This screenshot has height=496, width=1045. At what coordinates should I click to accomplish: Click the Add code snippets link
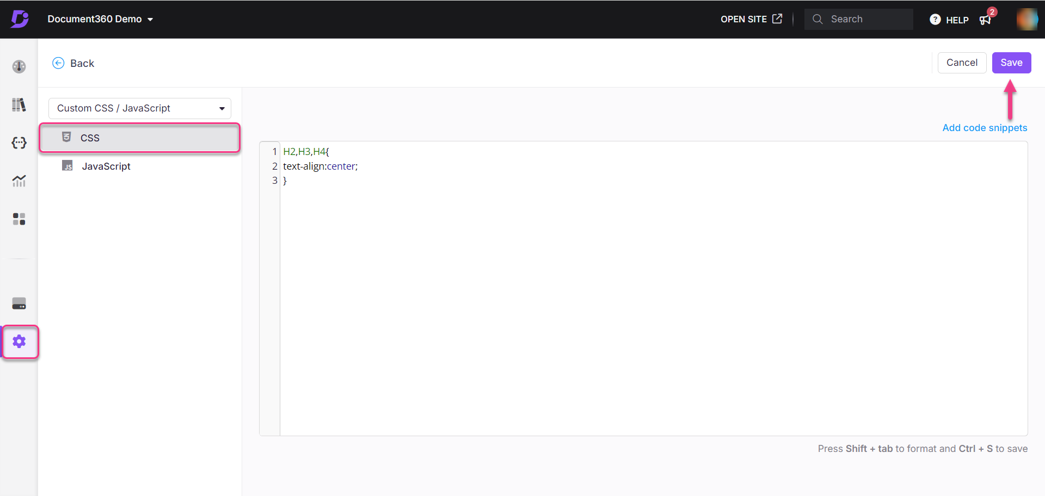tap(984, 128)
